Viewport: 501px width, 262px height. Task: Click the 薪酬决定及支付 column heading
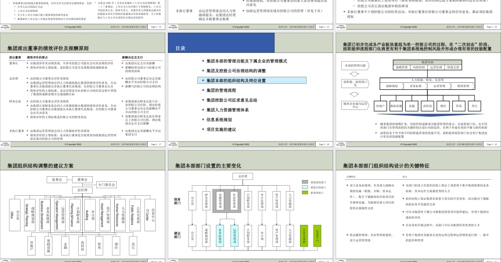point(132,57)
